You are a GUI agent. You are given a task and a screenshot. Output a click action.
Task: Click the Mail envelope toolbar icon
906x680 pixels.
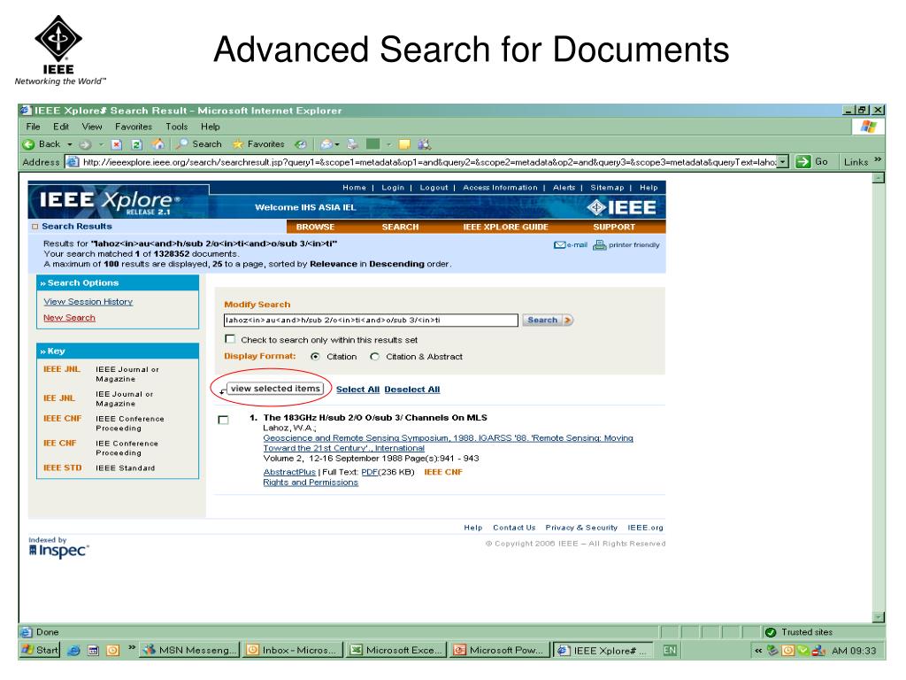pos(326,144)
